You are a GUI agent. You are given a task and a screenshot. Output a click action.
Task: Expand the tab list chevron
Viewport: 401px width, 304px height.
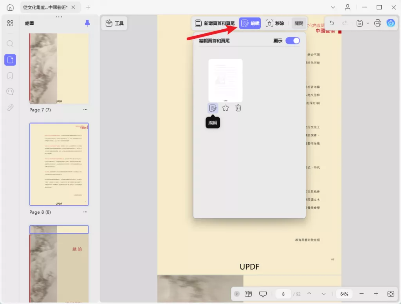[333, 7]
